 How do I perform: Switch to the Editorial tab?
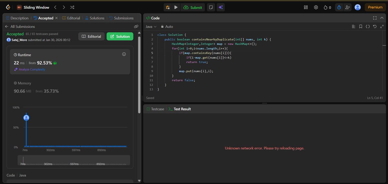[x=71, y=18]
